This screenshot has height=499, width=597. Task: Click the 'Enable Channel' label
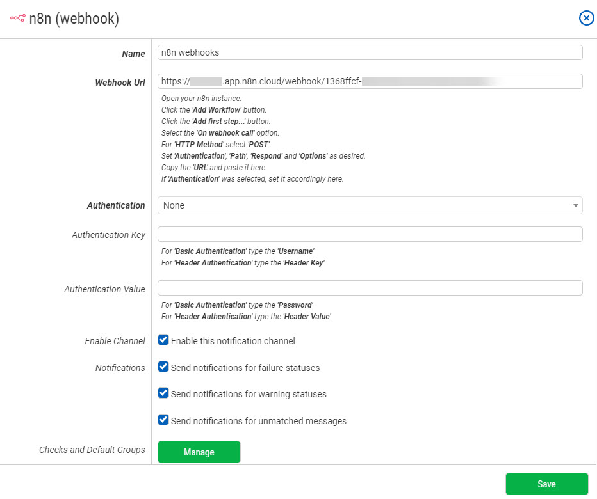115,341
